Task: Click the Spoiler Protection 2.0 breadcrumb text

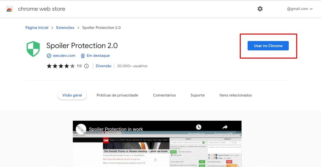Action: click(102, 28)
